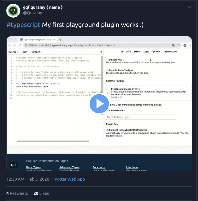The width and height of the screenshot is (198, 201).
Task: Expand the Export dropdown menu
Action: coord(37,52)
